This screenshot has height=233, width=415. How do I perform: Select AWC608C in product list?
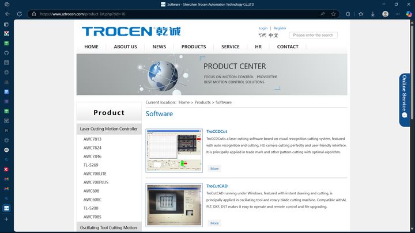92,200
